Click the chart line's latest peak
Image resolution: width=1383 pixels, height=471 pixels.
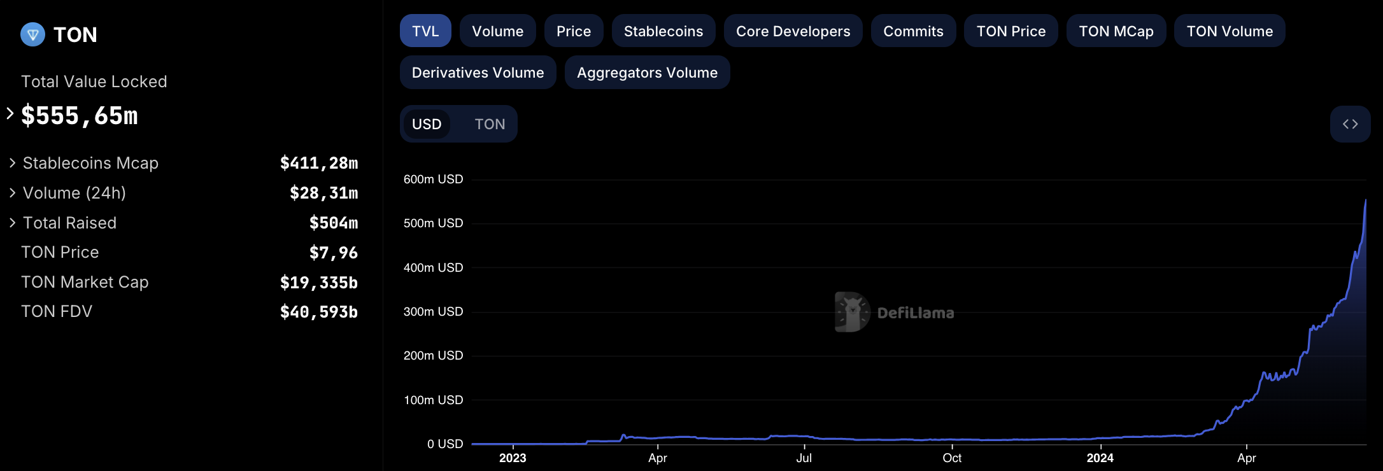pyautogui.click(x=1365, y=200)
